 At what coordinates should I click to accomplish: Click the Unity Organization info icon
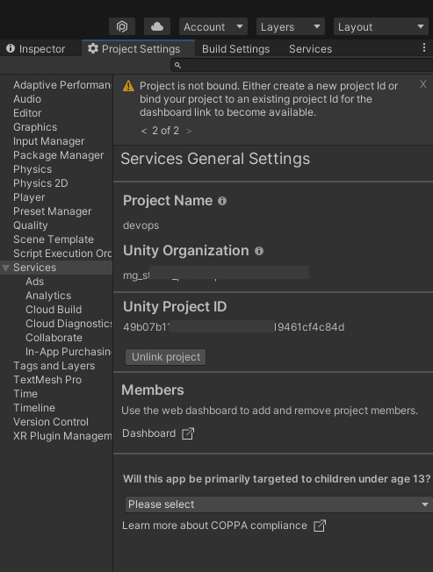coord(259,251)
